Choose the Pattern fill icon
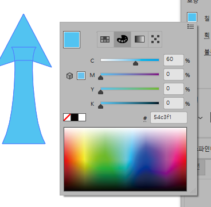 click(155, 39)
